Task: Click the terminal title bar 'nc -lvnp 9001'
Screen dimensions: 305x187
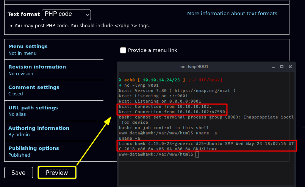Action: pyautogui.click(x=194, y=67)
